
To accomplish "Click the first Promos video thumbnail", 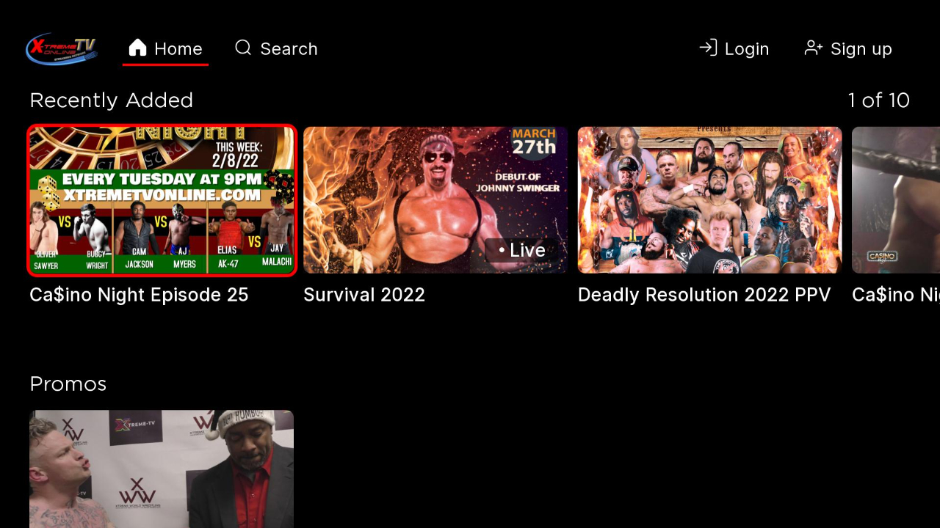I will pyautogui.click(x=162, y=469).
